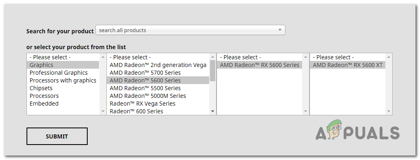Select Processors with graphics option

point(63,80)
